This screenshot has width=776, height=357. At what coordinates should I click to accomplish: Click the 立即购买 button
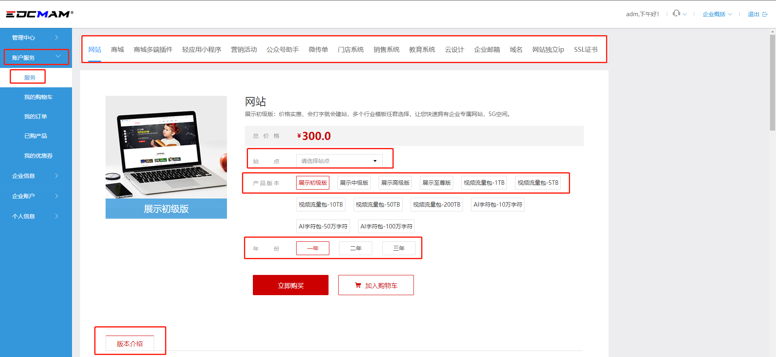click(290, 285)
